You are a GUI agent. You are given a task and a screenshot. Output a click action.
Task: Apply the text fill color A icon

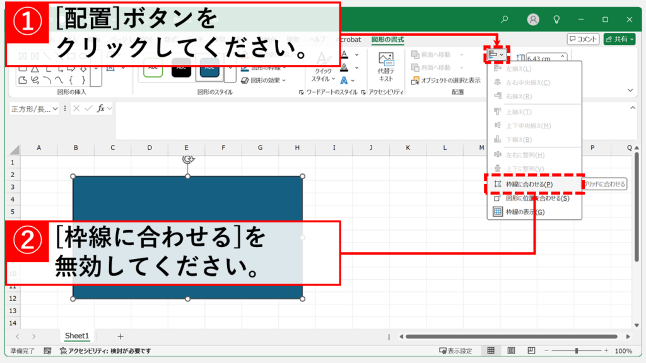click(x=345, y=54)
